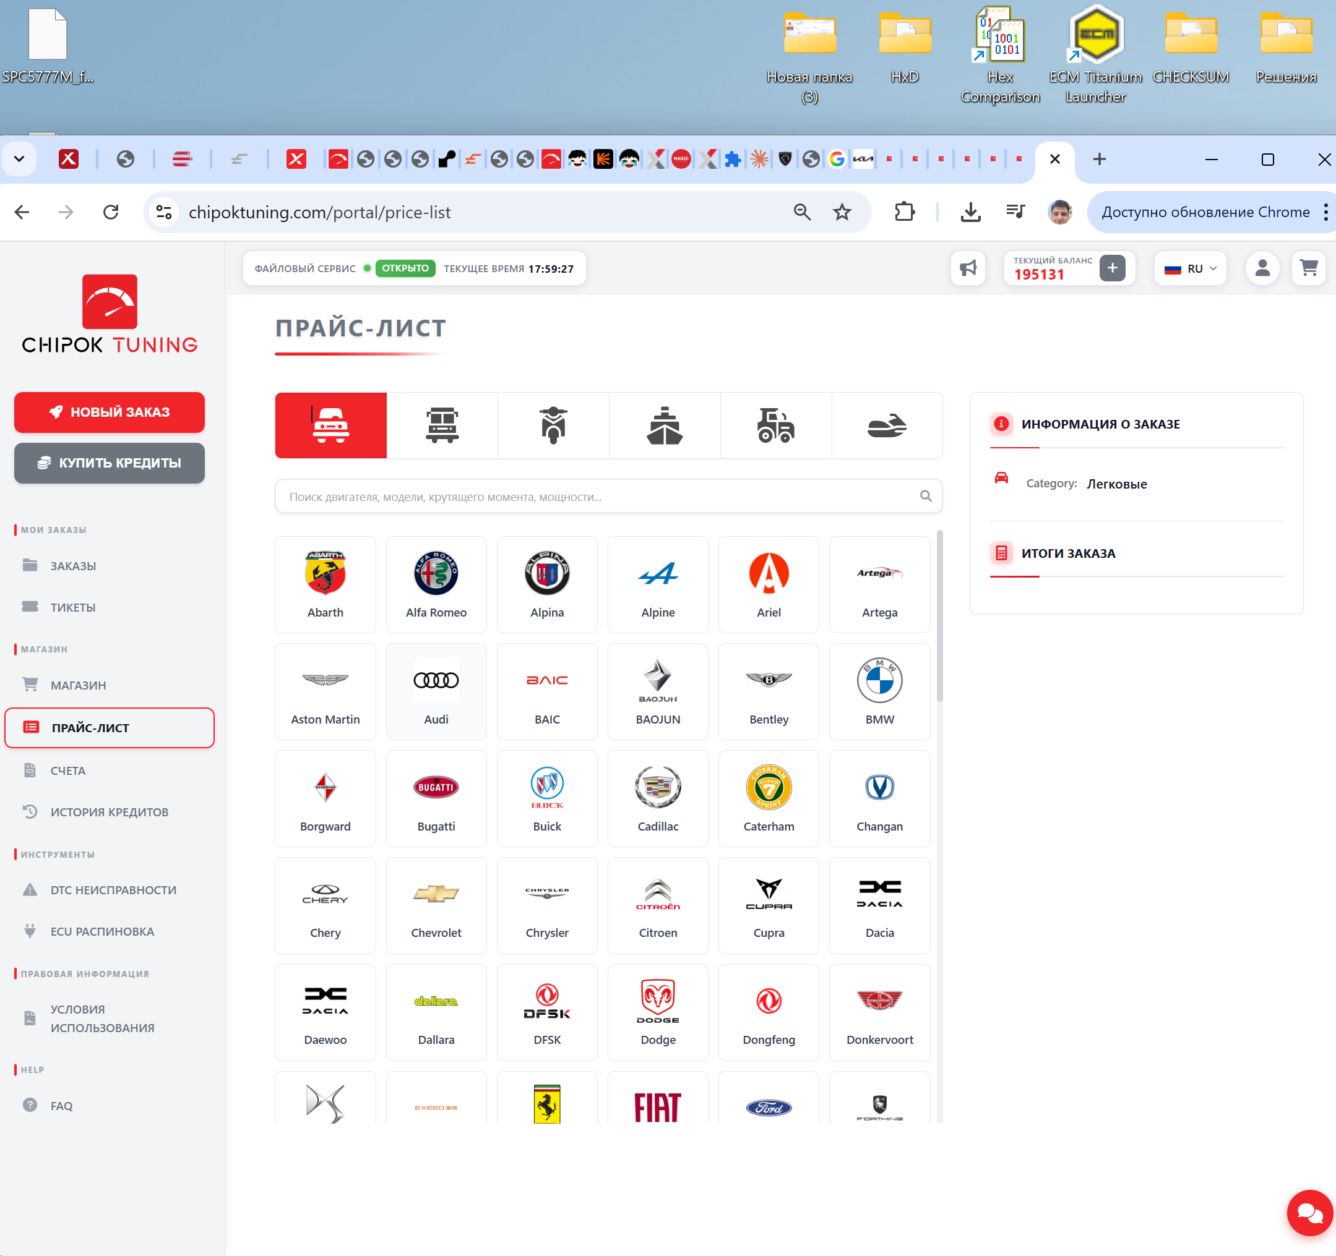Select the Cupra brand
This screenshot has width=1336, height=1256.
coord(769,905)
